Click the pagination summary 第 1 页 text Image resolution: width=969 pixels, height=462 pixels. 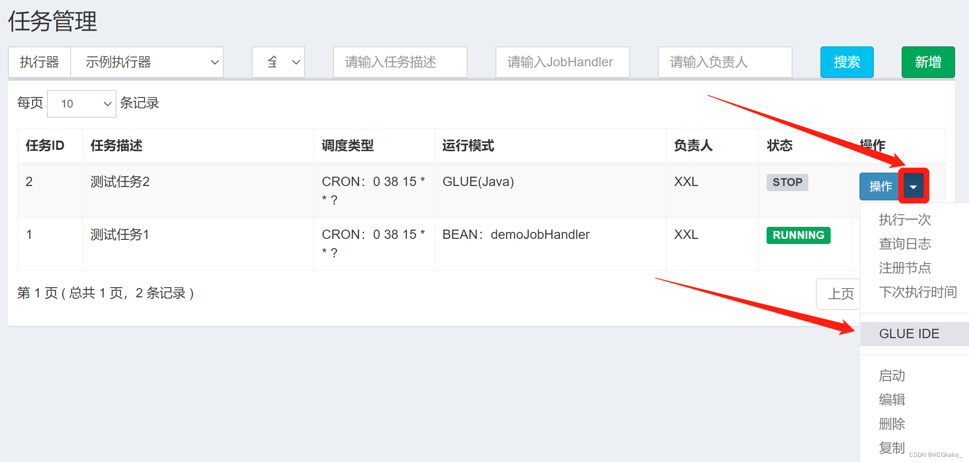pyautogui.click(x=105, y=293)
